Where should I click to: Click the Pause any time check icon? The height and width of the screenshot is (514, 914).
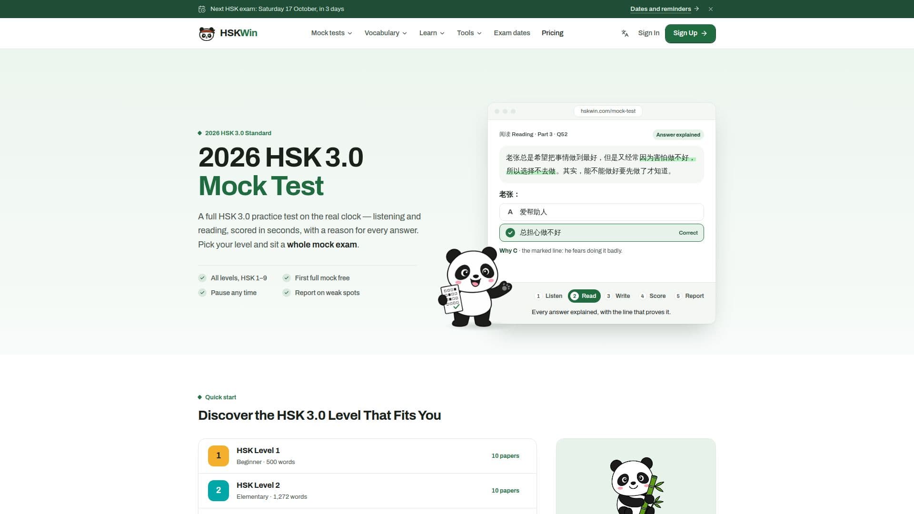pos(202,293)
